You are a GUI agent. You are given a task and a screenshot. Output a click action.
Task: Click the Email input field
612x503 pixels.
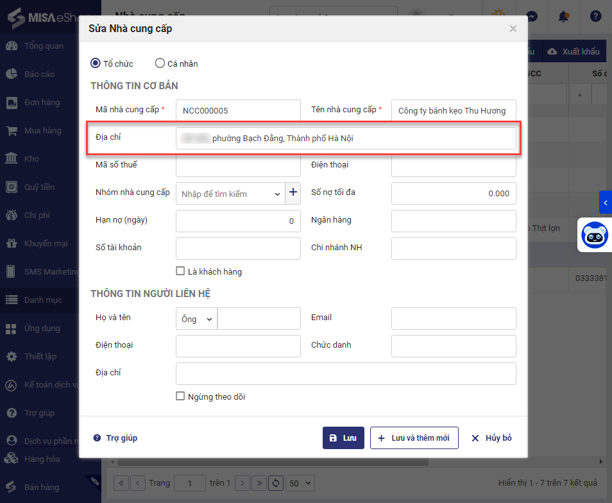(x=454, y=318)
